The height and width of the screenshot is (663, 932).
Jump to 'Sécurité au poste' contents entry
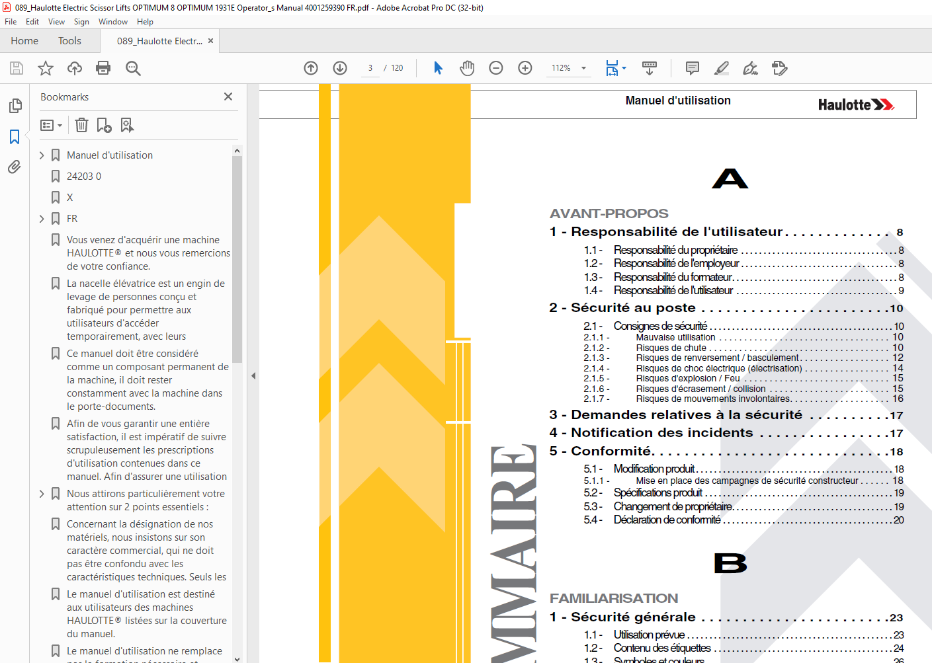(726, 308)
